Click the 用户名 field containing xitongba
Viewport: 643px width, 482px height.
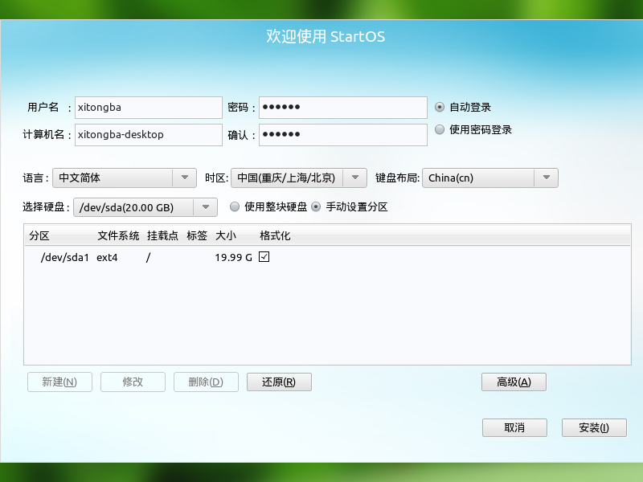tap(149, 108)
